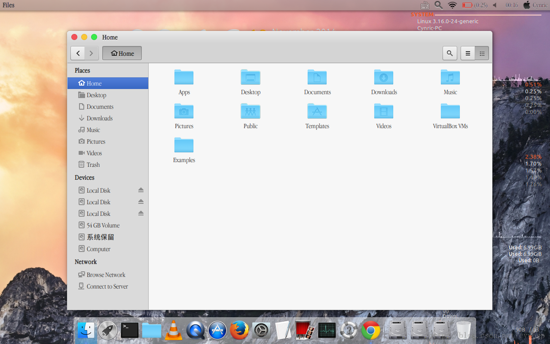Click the clock showing 00:16
The width and height of the screenshot is (550, 344).
coord(512,5)
